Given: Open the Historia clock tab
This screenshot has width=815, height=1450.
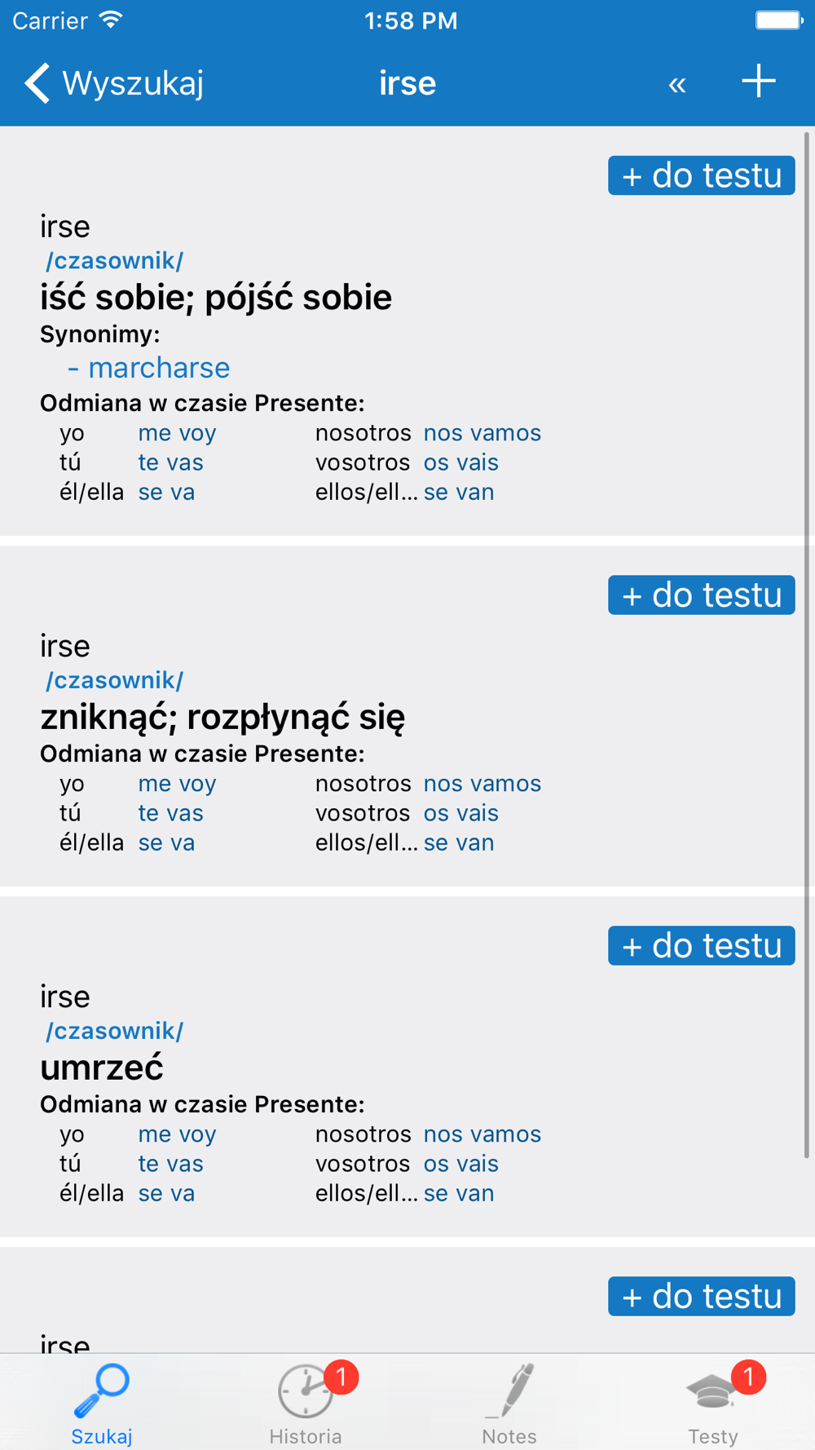Looking at the screenshot, I should pyautogui.click(x=306, y=1404).
